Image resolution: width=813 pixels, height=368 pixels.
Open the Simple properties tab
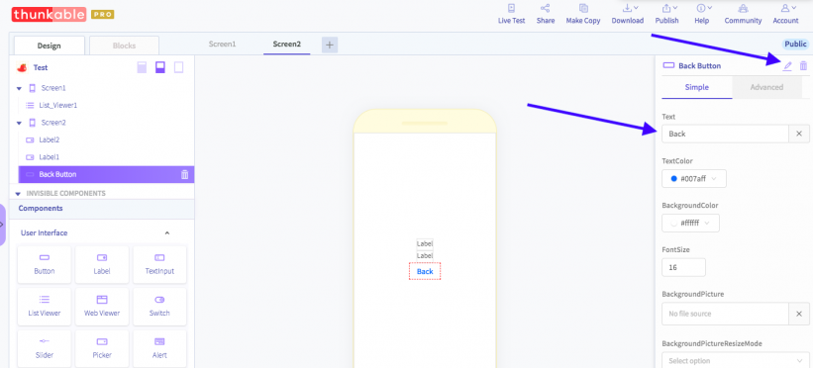pos(697,88)
